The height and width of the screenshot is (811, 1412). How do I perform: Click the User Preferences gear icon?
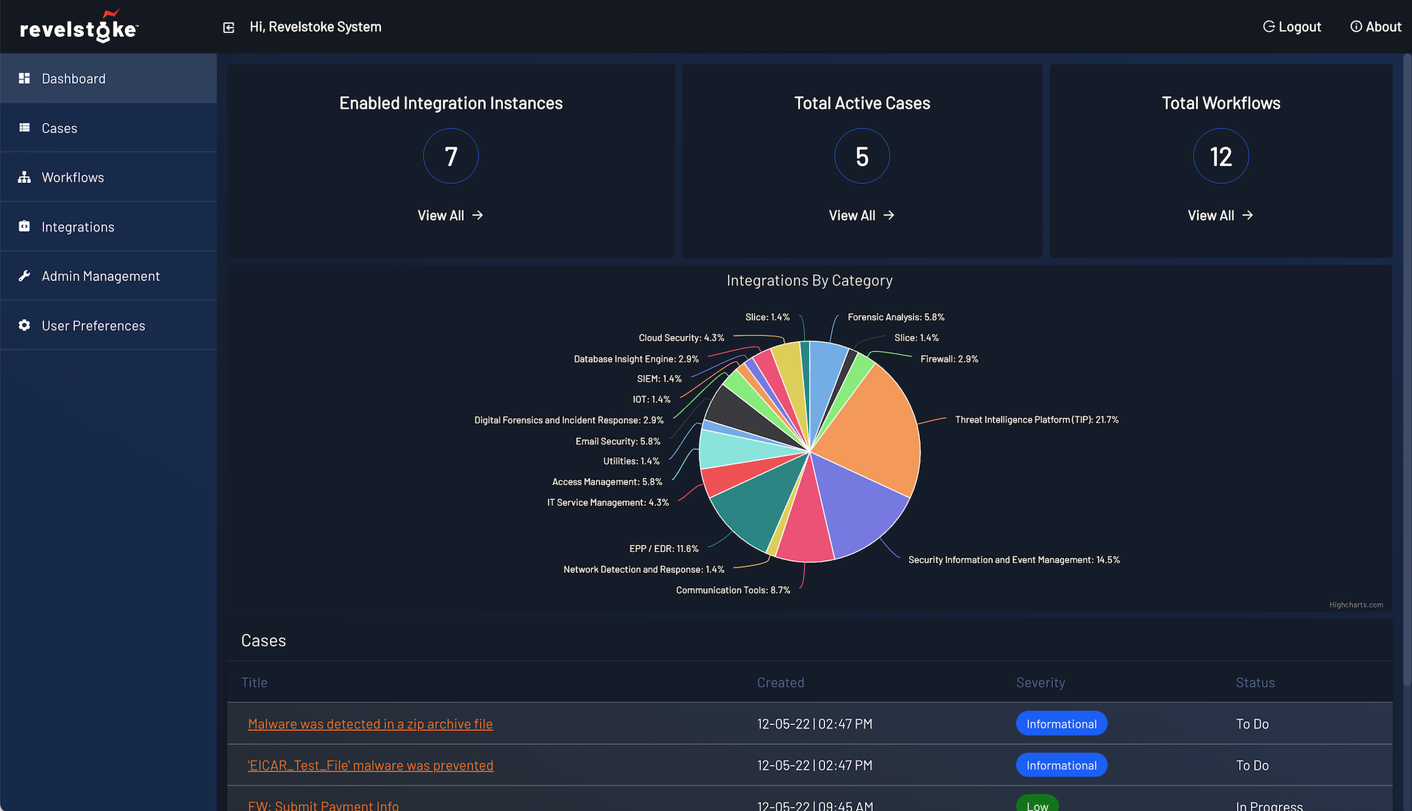tap(24, 325)
